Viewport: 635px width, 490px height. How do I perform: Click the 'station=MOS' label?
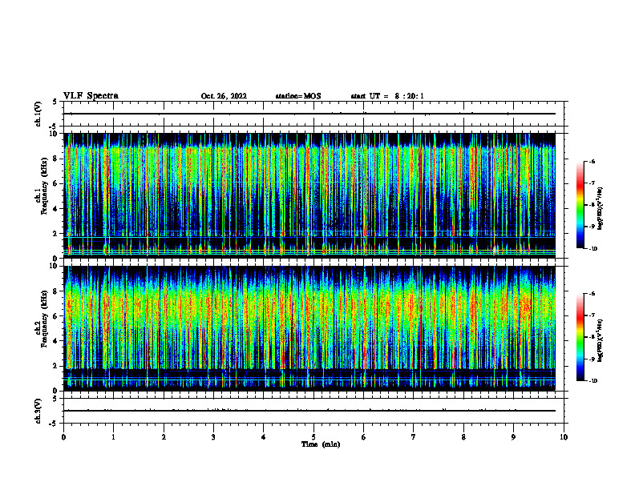(298, 96)
